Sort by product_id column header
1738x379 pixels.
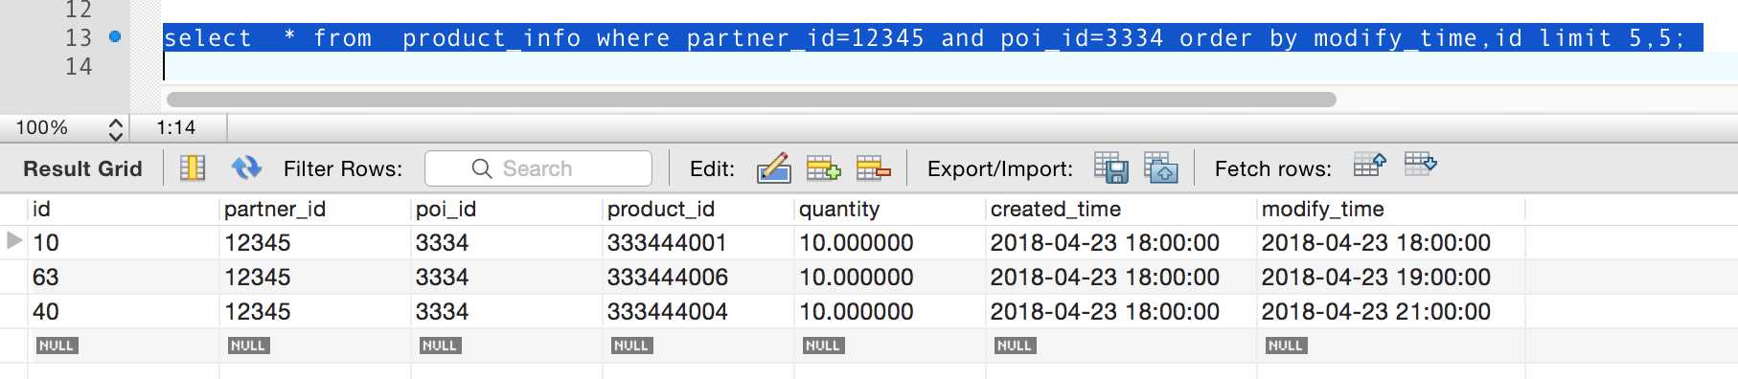(698, 209)
